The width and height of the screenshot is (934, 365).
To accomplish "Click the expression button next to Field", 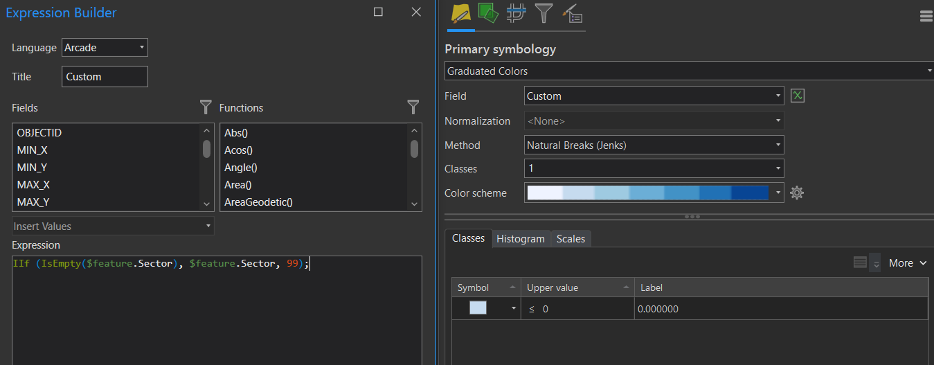I will pos(798,96).
